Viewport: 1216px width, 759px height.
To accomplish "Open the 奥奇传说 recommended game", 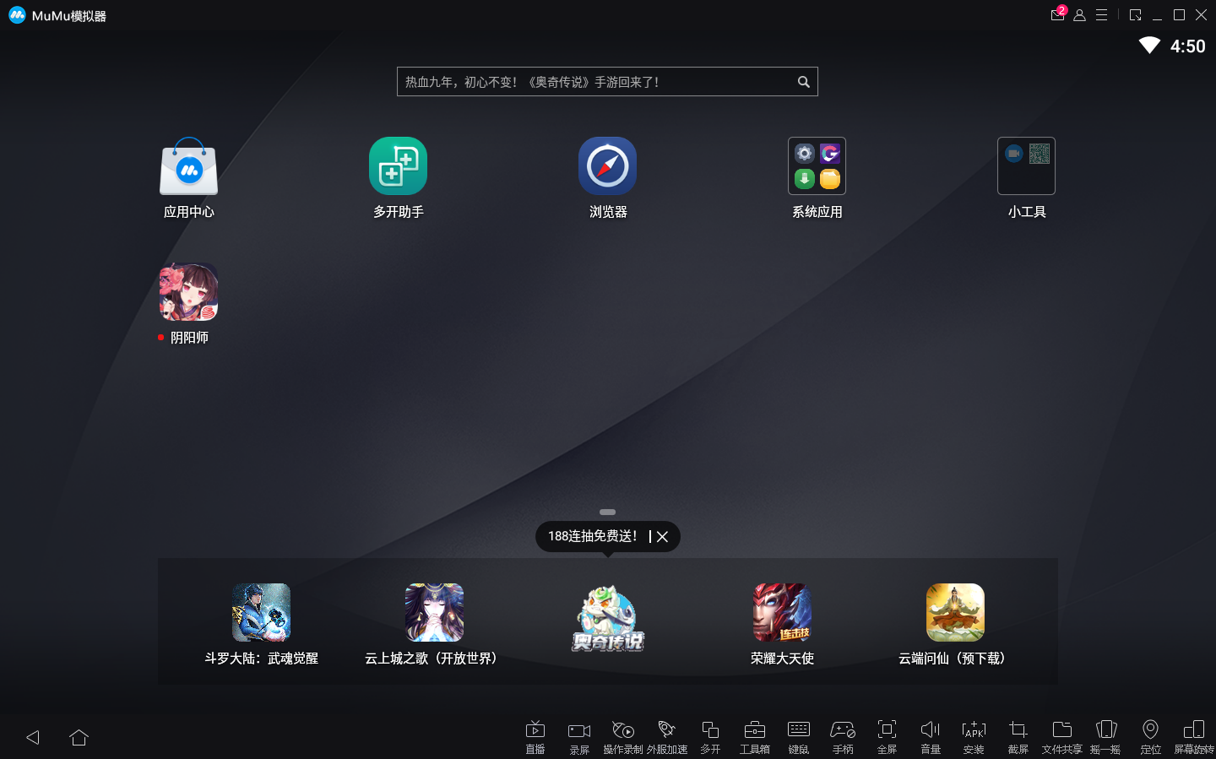I will click(608, 620).
